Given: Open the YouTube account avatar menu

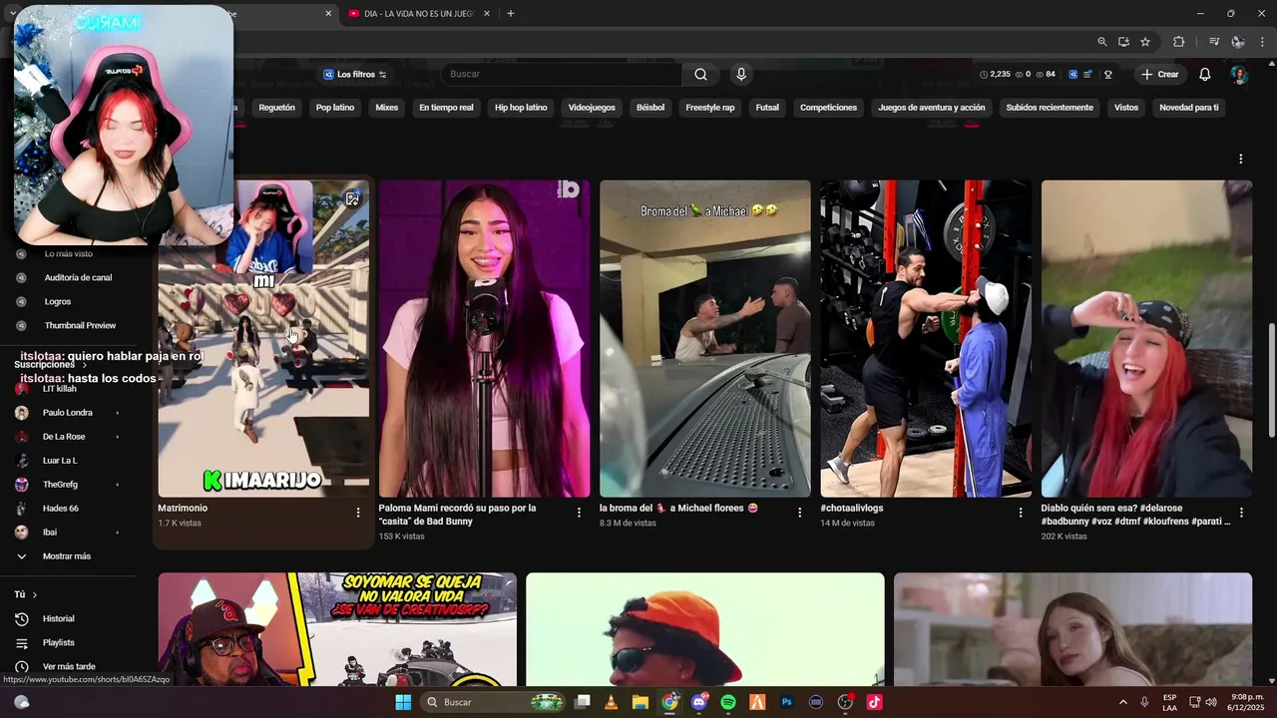Looking at the screenshot, I should click(x=1238, y=75).
